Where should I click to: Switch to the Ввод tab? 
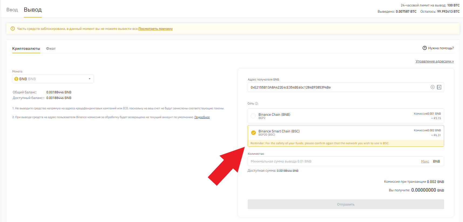click(12, 10)
